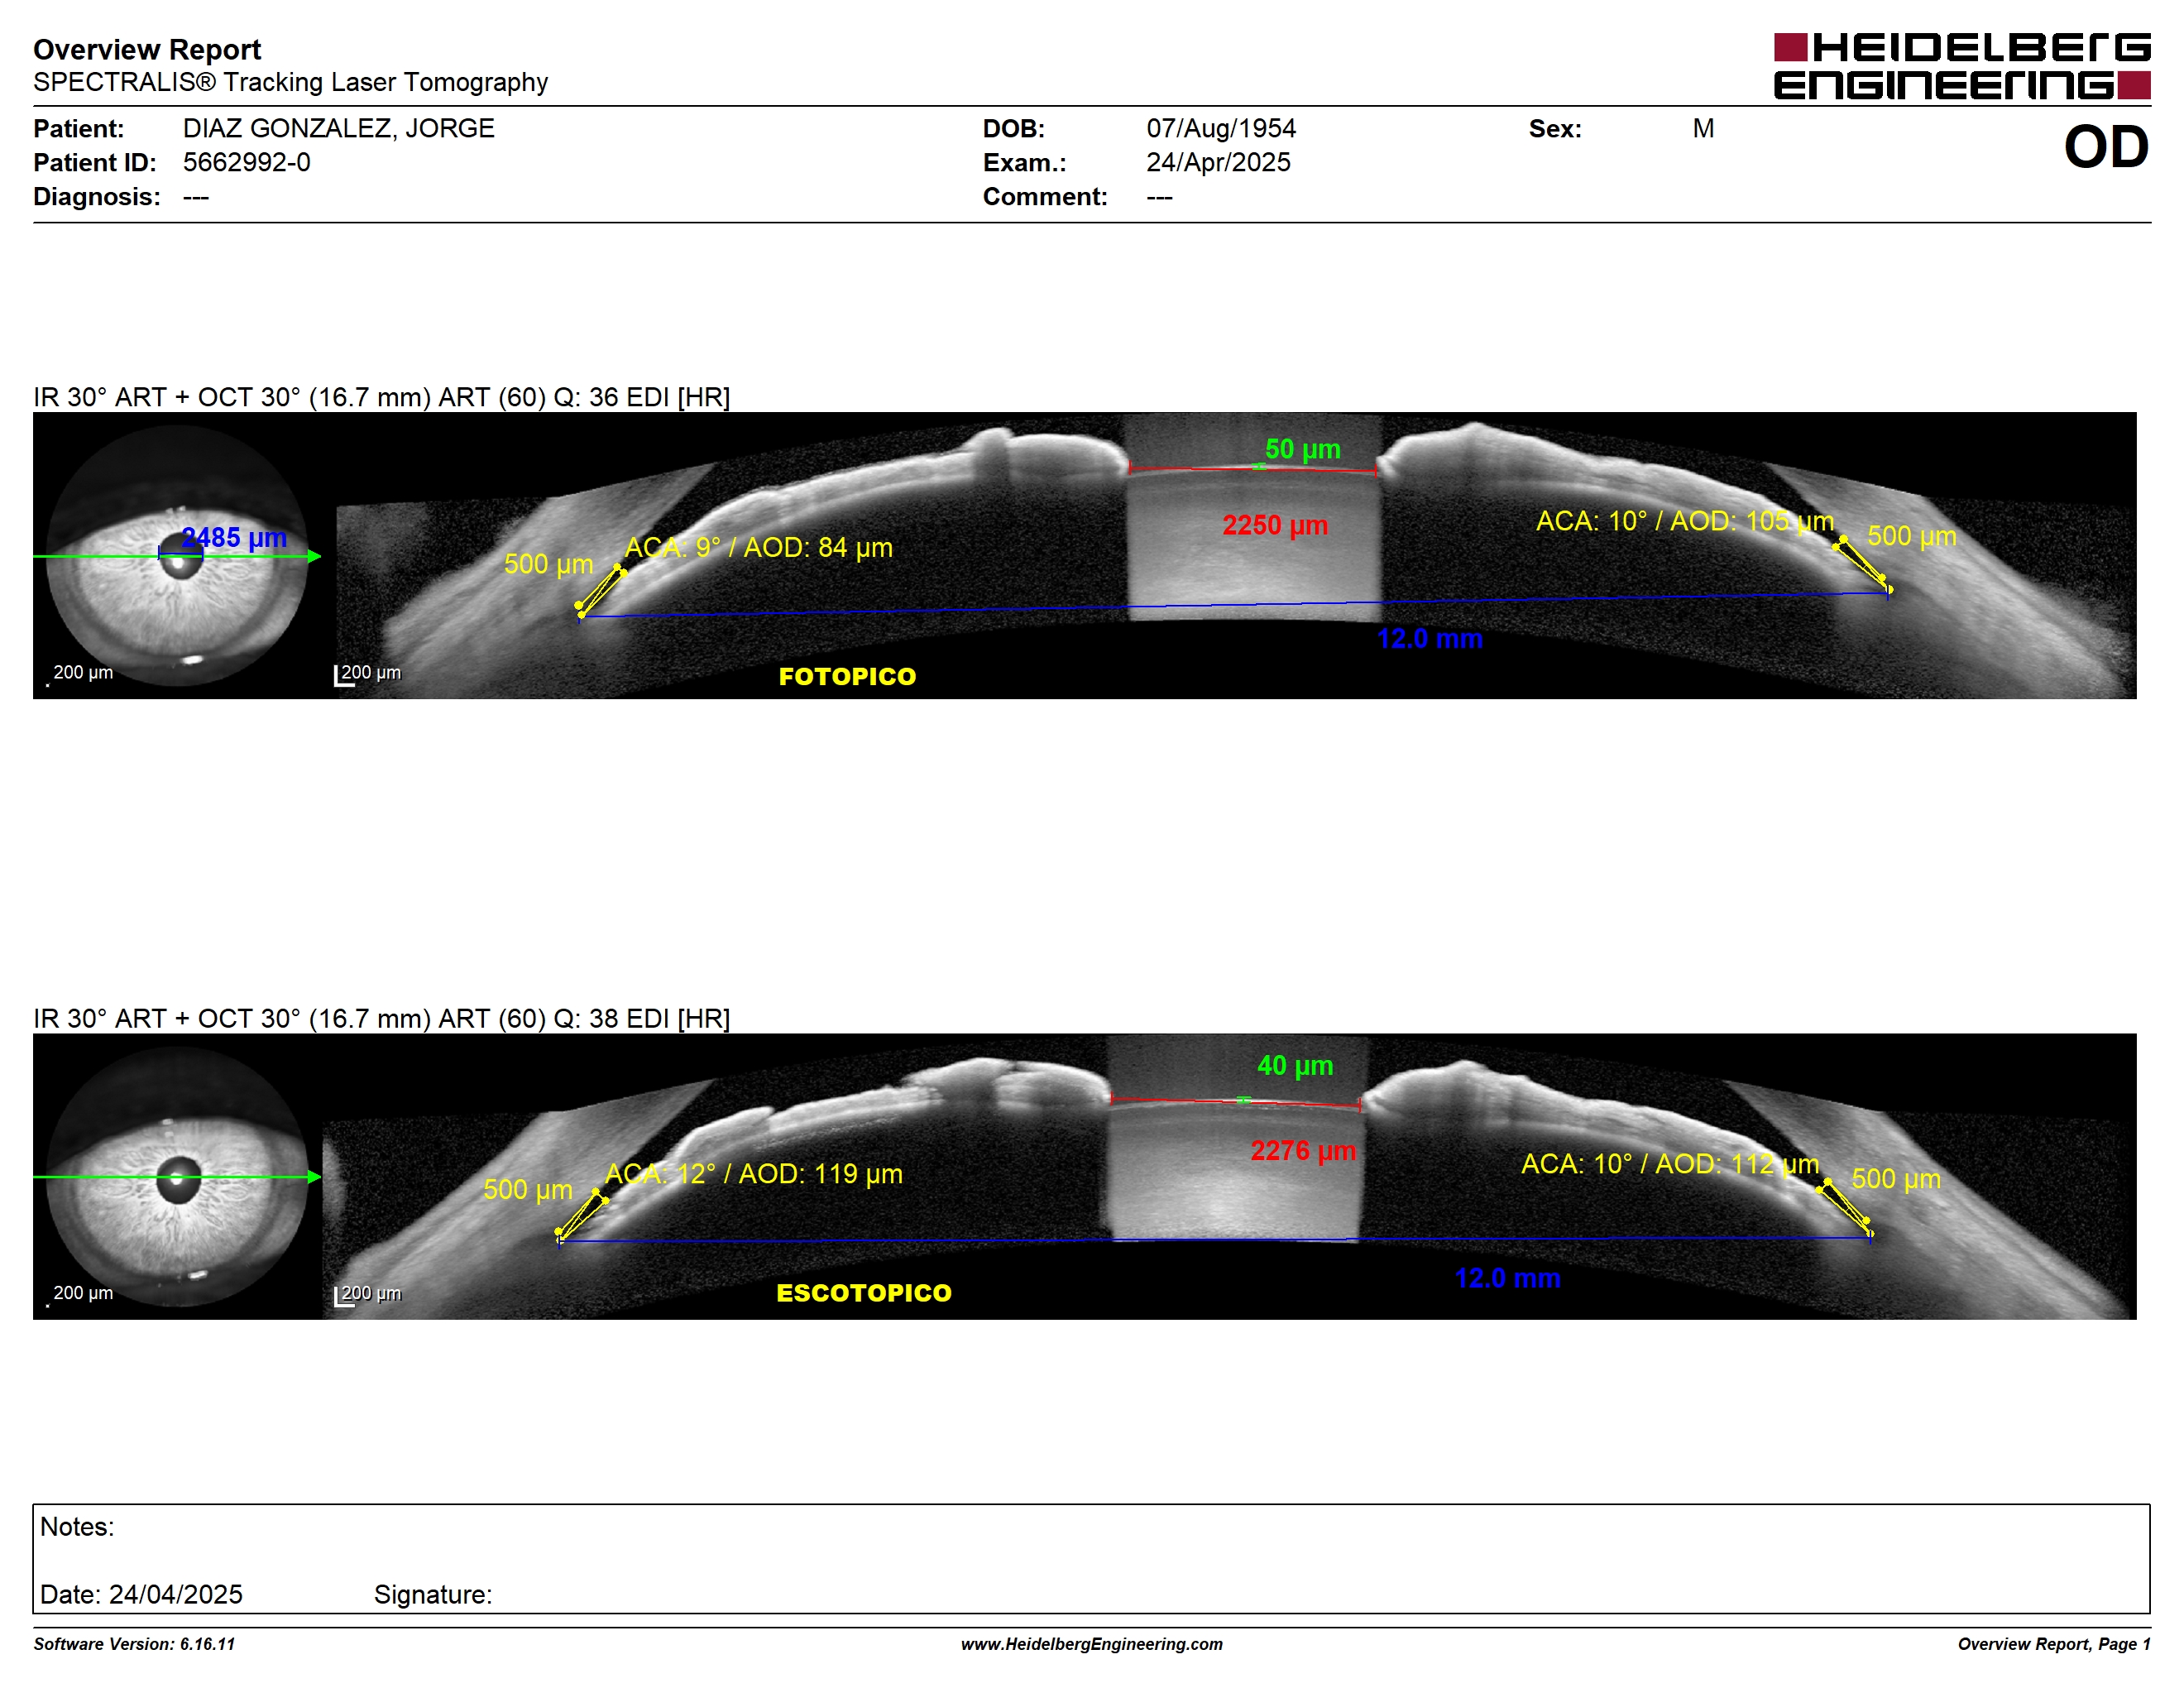
Task: Click the green scan direction arrowhead, bottom thumbnail
Action: (x=314, y=1177)
